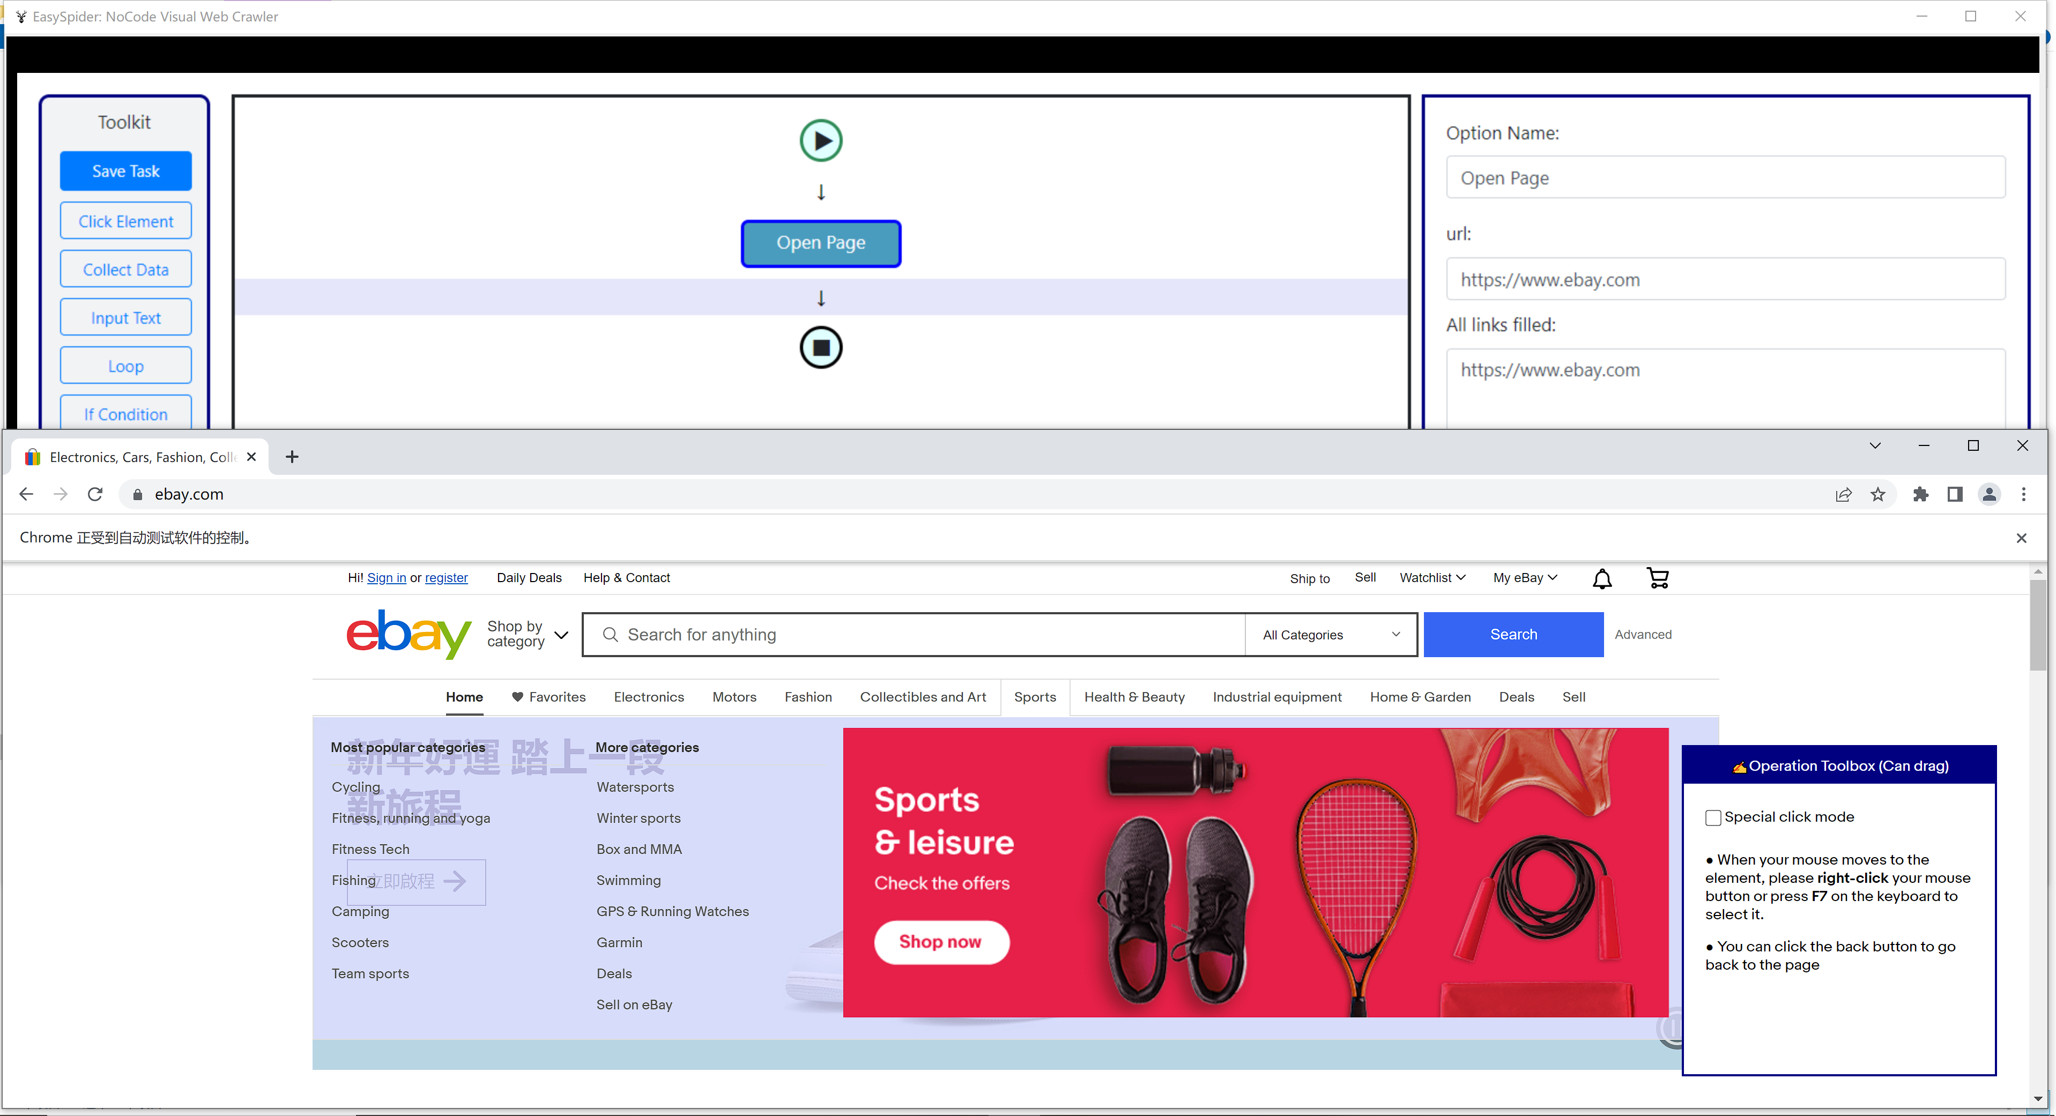The image size is (2056, 1116).
Task: Open the Sports nav tab
Action: pyautogui.click(x=1035, y=697)
